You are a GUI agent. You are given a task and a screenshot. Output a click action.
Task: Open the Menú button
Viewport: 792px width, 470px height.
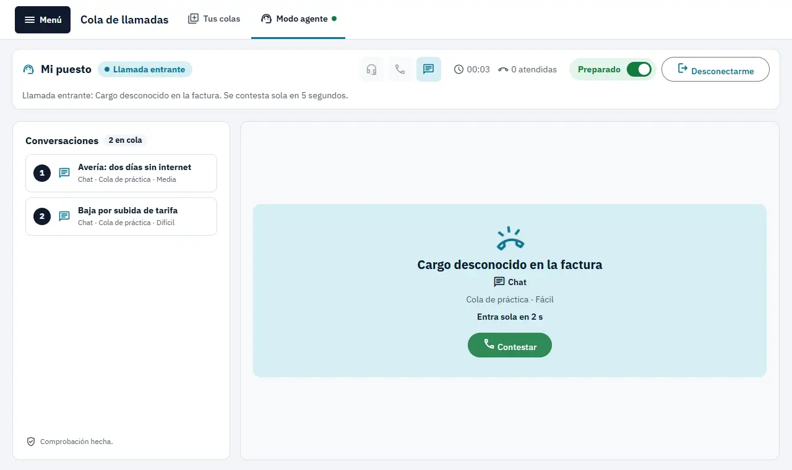(x=43, y=20)
